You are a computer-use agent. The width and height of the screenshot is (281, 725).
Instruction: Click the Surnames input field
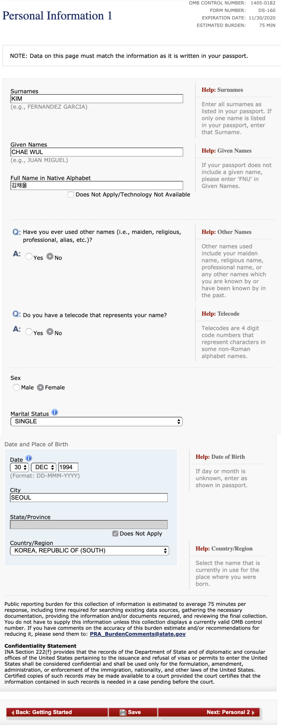click(97, 99)
